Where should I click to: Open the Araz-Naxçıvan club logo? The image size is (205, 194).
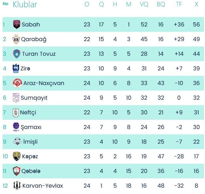17,83
